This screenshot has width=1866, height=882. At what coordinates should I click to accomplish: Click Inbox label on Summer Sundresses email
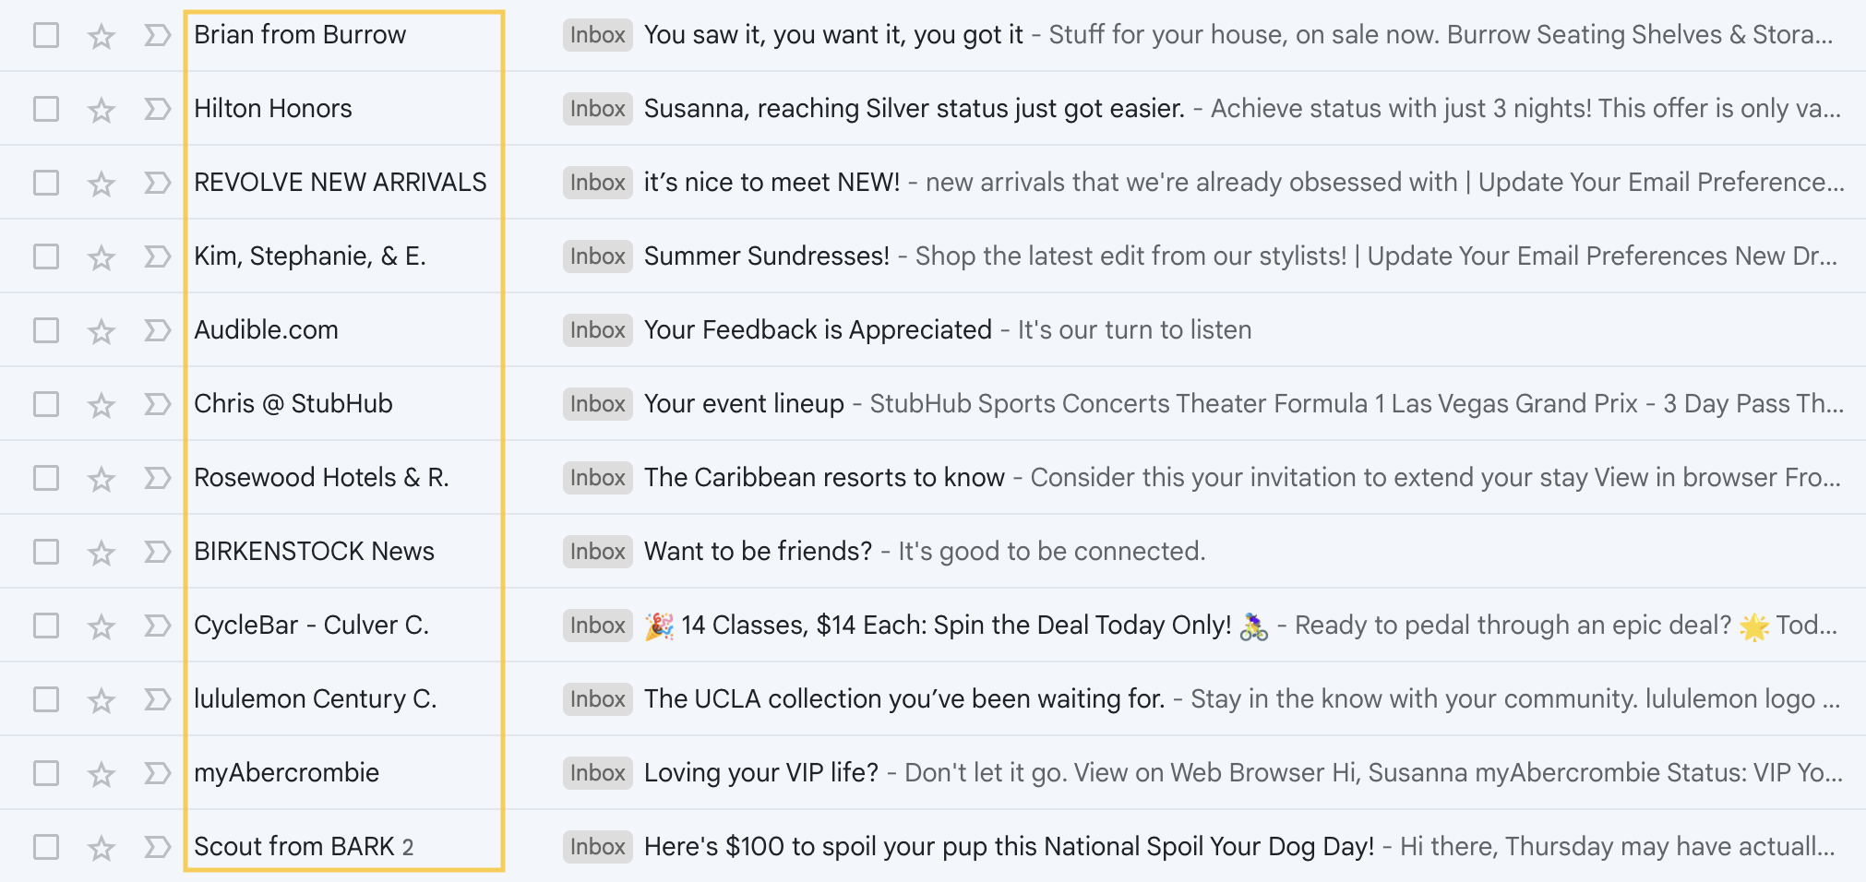pyautogui.click(x=597, y=256)
